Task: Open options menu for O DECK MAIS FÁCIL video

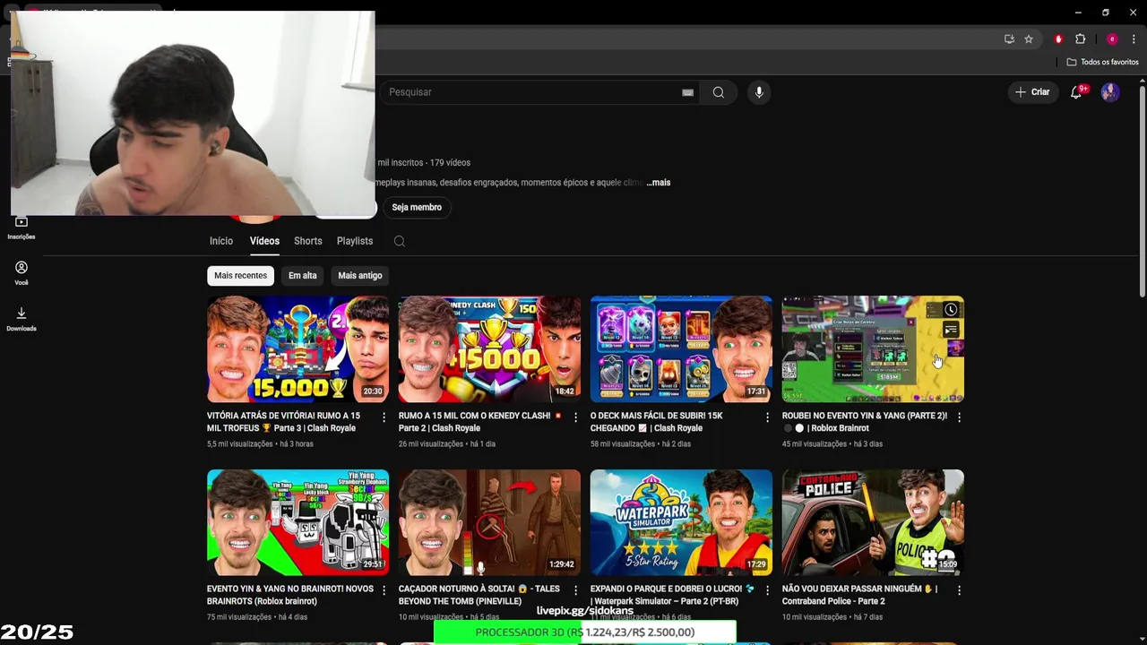Action: pos(767,417)
